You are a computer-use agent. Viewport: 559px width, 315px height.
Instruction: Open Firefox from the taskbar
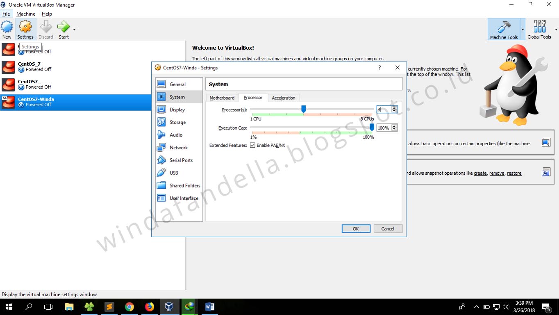[x=149, y=307]
